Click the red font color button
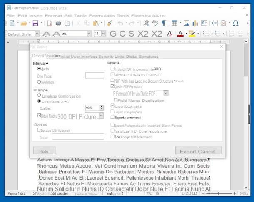Image resolution: width=254 pixels, height=202 pixels. click(x=180, y=34)
